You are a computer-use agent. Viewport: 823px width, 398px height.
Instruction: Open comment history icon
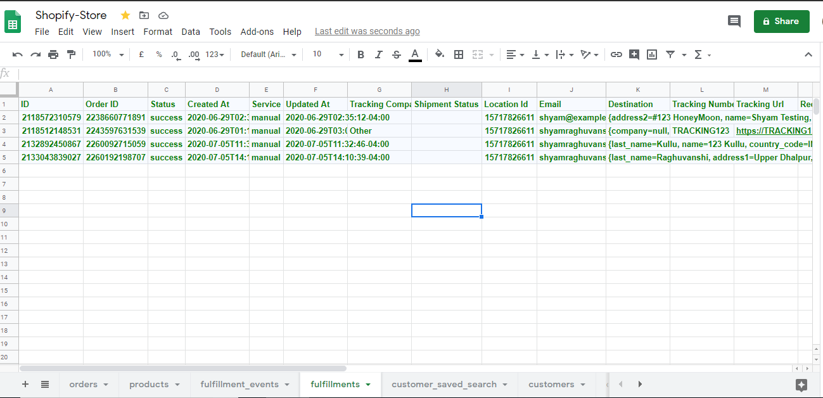(734, 21)
